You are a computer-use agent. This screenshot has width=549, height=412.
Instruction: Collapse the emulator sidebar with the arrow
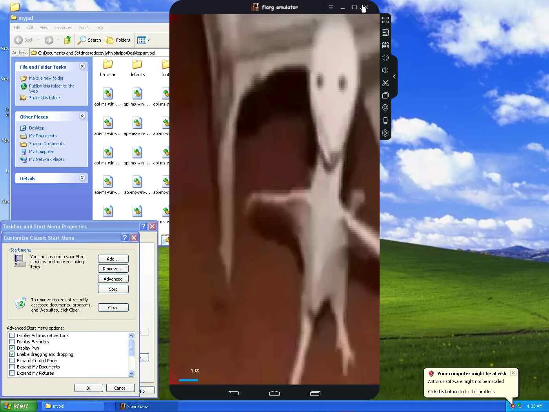point(394,77)
